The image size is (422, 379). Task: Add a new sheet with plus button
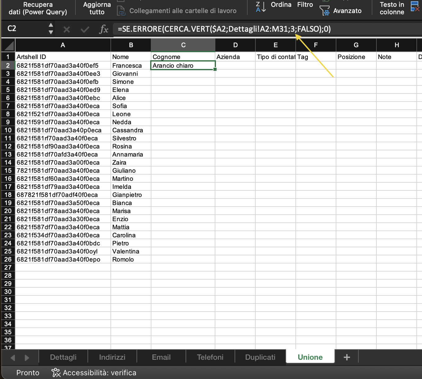[x=347, y=357]
